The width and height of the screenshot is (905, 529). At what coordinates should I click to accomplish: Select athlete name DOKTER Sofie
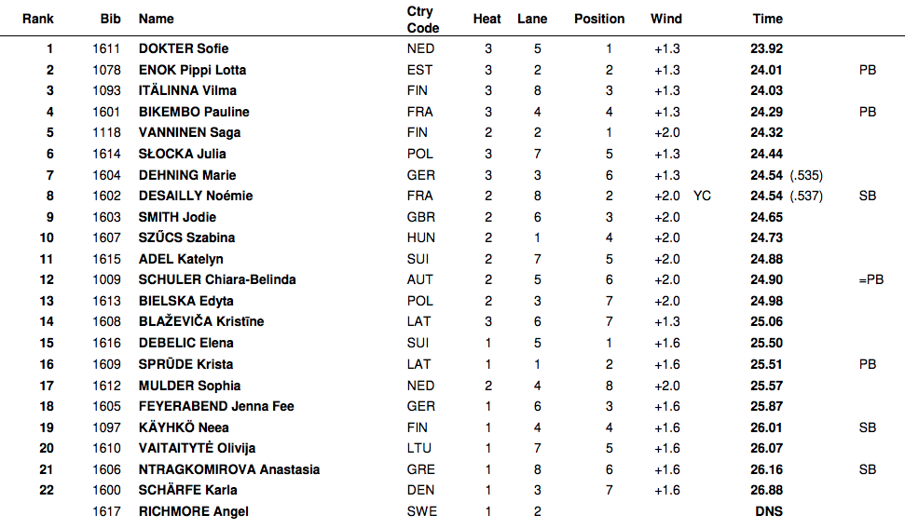(184, 48)
